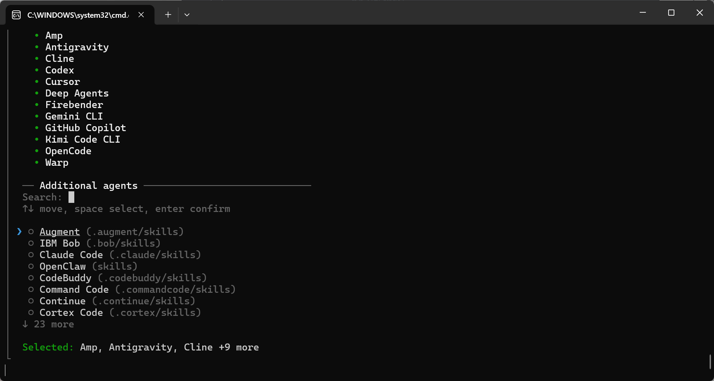Image resolution: width=714 pixels, height=381 pixels.
Task: Click the Command Code agent name
Action: point(74,289)
